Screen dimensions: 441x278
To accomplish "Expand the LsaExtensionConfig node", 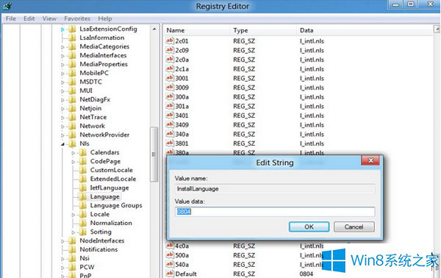I will pyautogui.click(x=62, y=29).
